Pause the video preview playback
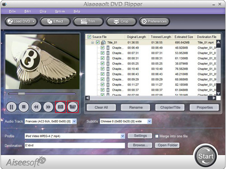Screen dimensions: 226x169 (x=11, y=107)
